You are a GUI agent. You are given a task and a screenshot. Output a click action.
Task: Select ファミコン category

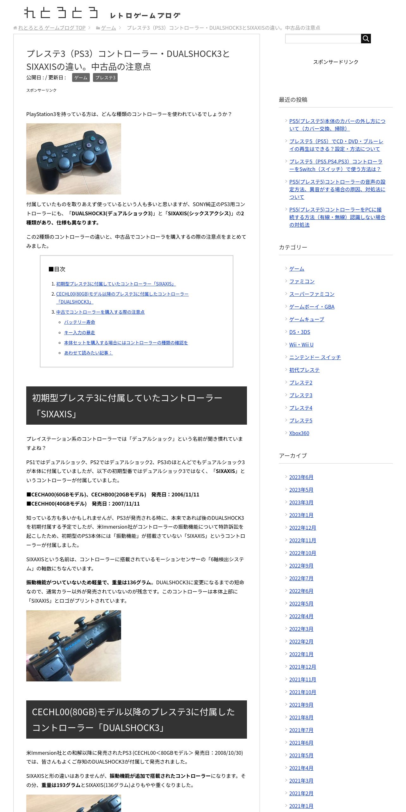[302, 281]
